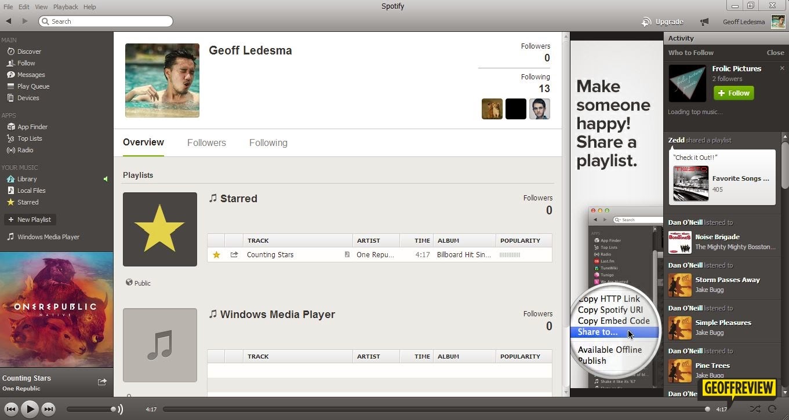Open Messages in the sidebar
Screen dimensions: 789x420
click(31, 75)
